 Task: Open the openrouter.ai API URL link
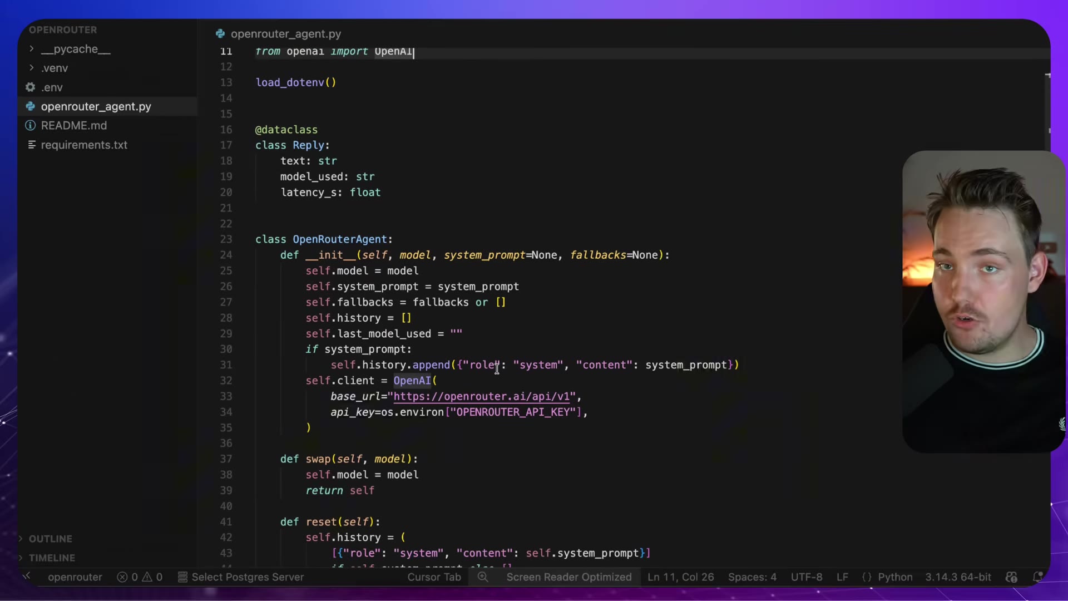click(482, 396)
